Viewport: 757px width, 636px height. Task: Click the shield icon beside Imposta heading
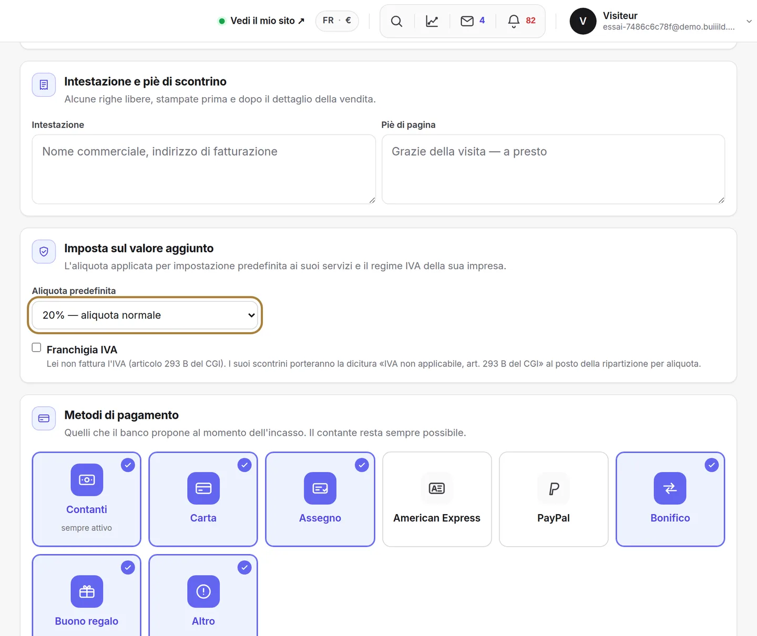click(44, 251)
